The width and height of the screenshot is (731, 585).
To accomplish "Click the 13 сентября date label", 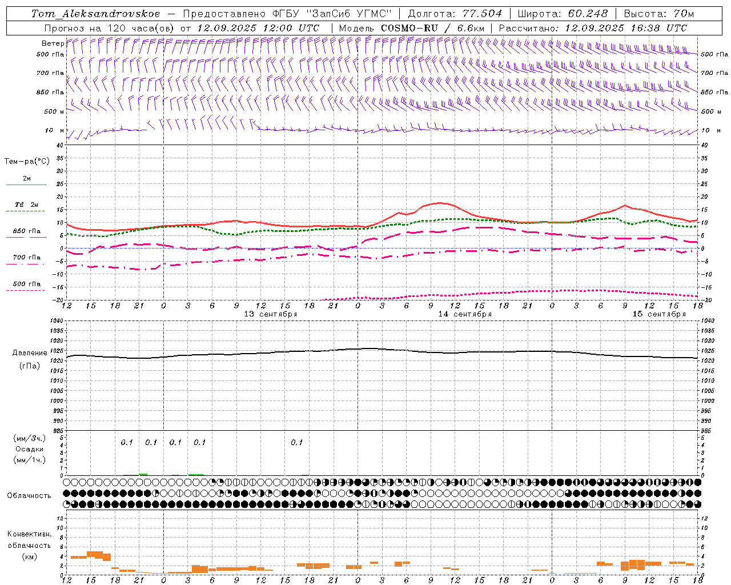I will 271,314.
